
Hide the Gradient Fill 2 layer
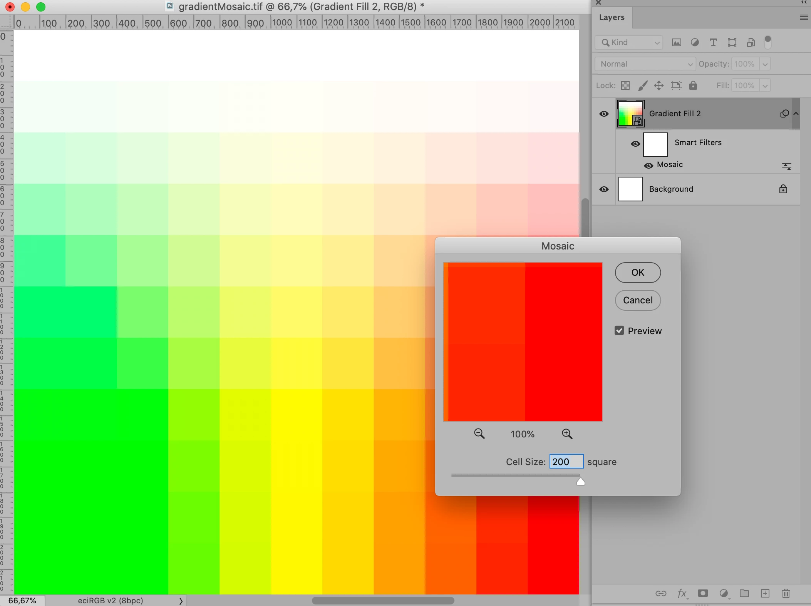coord(604,114)
